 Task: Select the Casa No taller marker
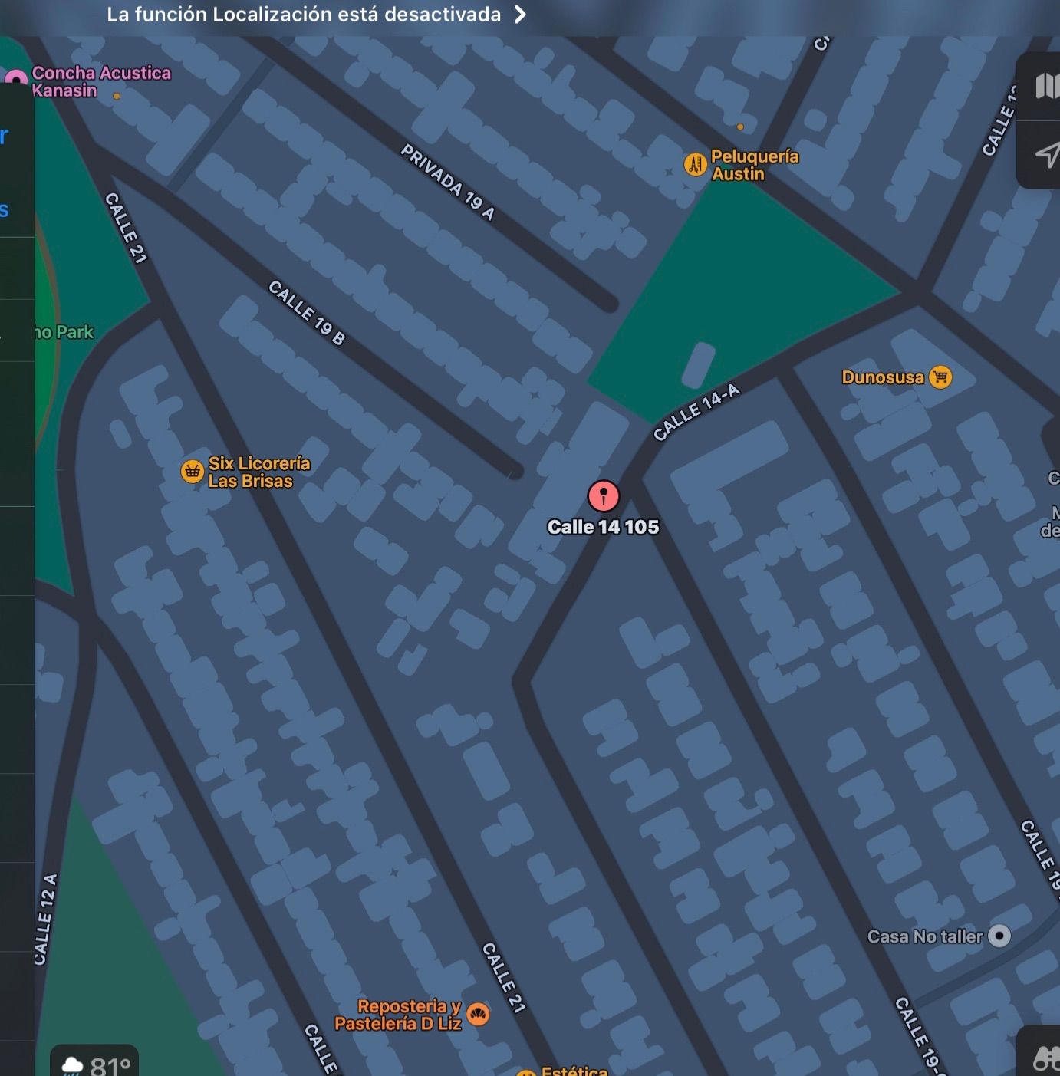click(x=999, y=936)
